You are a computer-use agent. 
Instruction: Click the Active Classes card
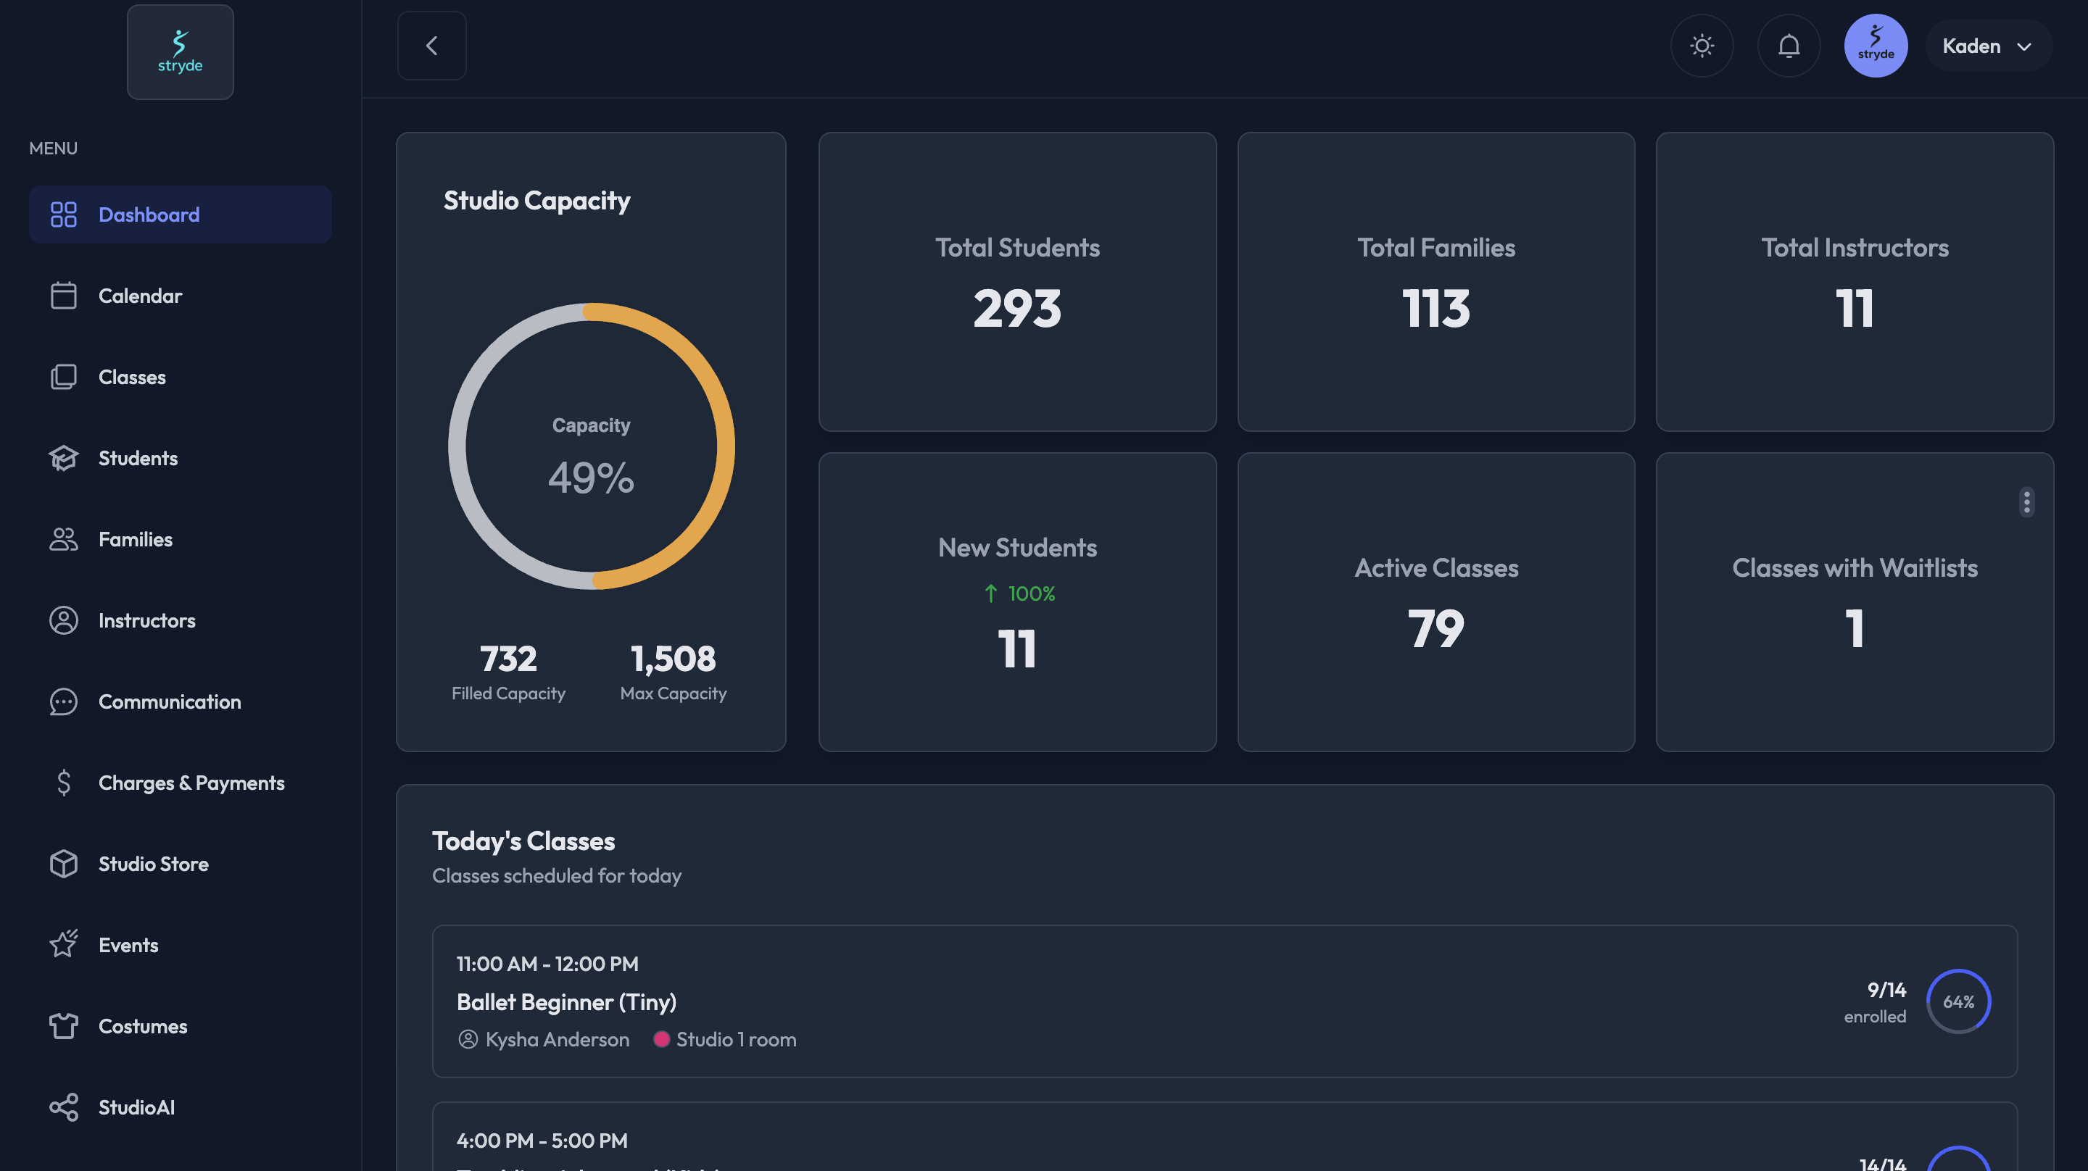(x=1435, y=601)
